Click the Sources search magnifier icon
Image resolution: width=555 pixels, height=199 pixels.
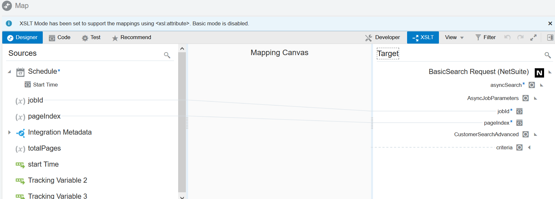167,55
